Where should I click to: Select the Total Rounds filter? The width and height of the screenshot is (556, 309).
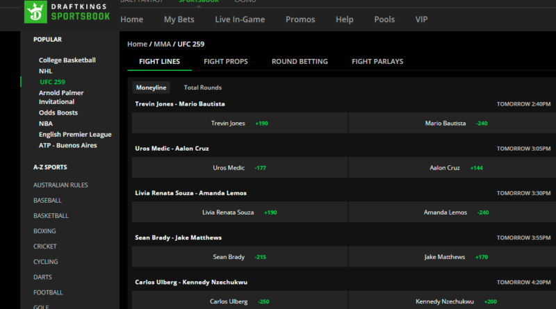click(202, 87)
